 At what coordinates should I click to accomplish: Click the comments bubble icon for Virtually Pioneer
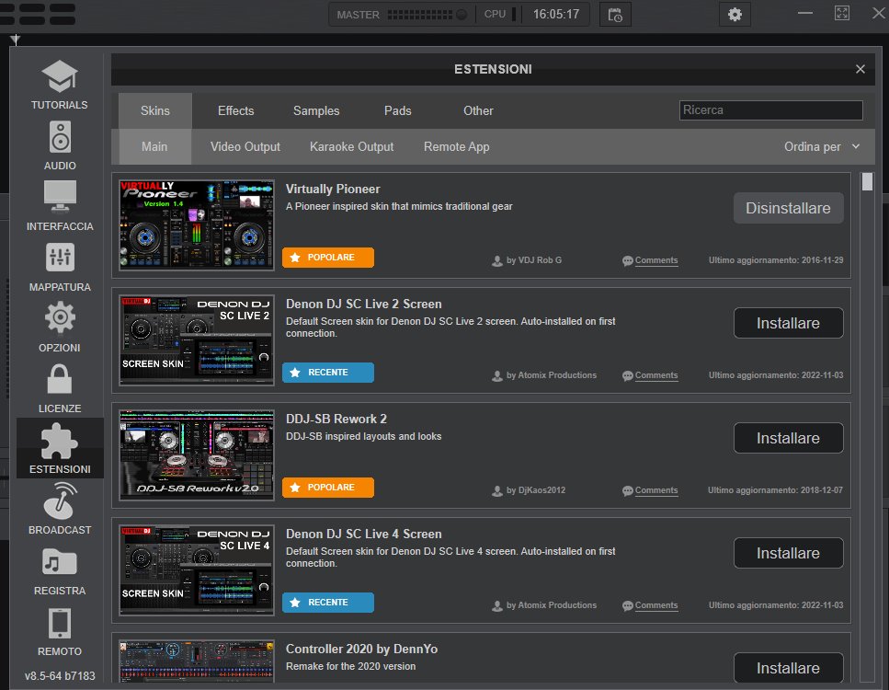628,261
